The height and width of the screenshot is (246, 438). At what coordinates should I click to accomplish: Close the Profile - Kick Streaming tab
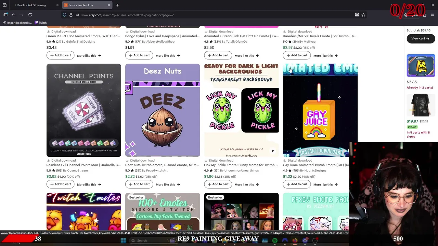pyautogui.click(x=57, y=5)
